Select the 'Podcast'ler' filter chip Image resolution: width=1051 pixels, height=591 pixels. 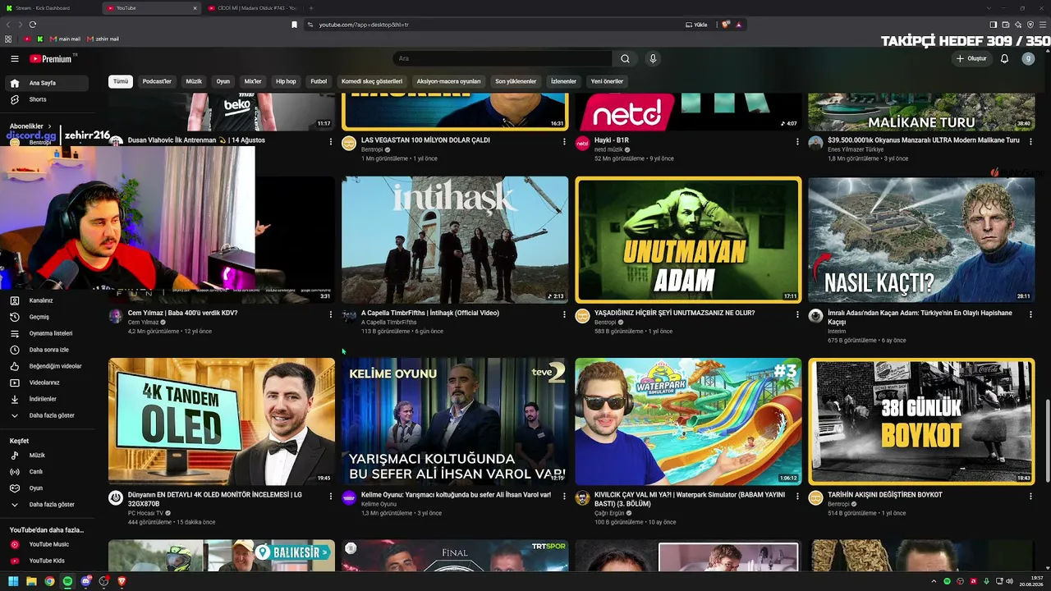tap(157, 81)
